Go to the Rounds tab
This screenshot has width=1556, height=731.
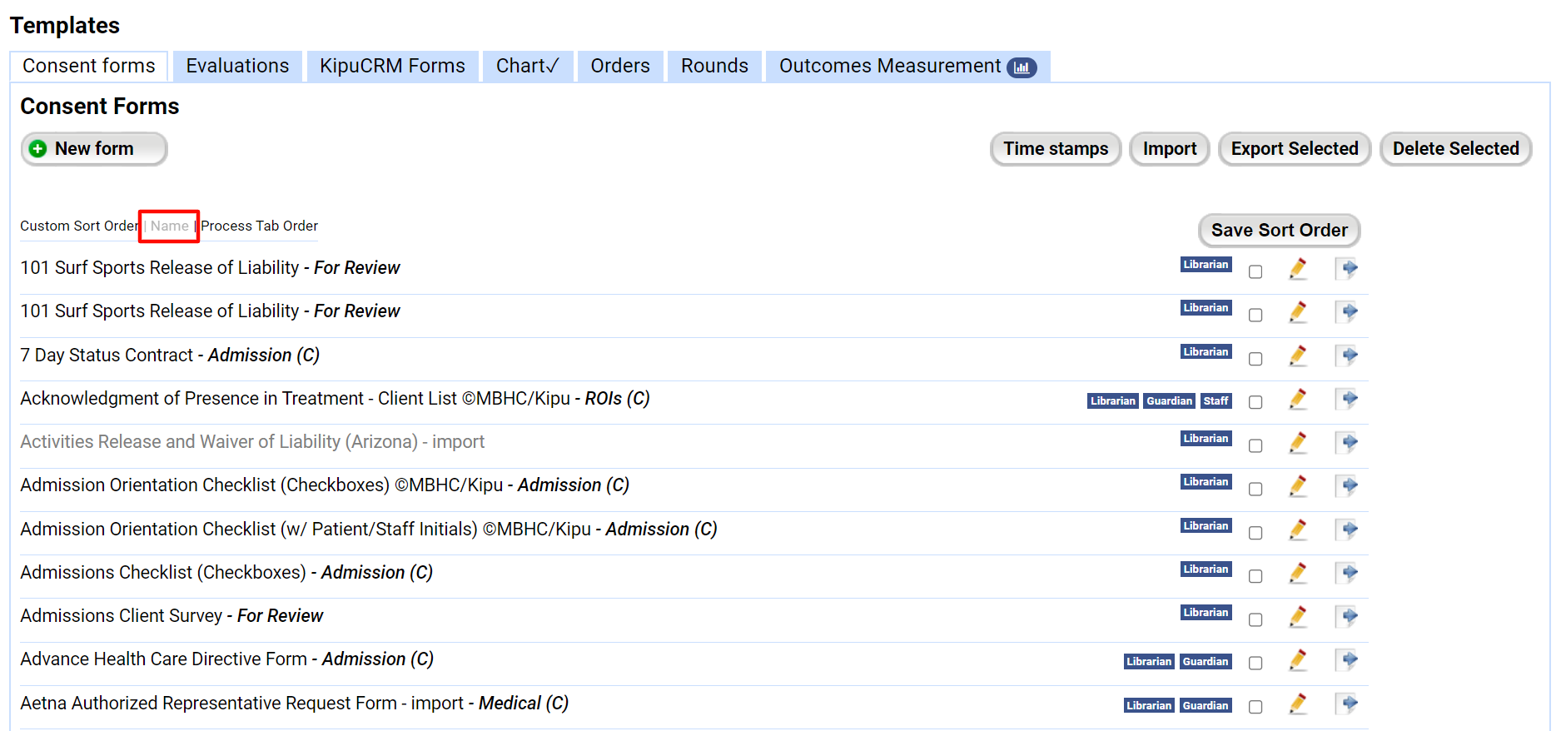pyautogui.click(x=714, y=66)
